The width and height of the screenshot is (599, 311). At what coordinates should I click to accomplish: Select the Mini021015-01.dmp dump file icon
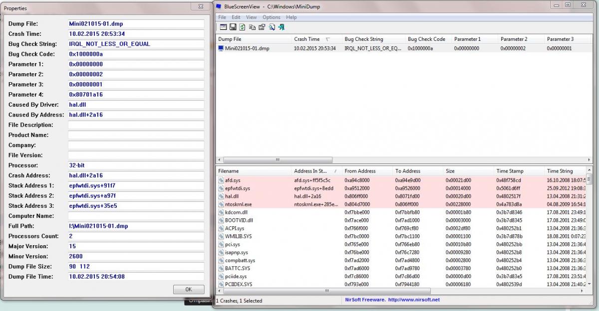(221, 48)
